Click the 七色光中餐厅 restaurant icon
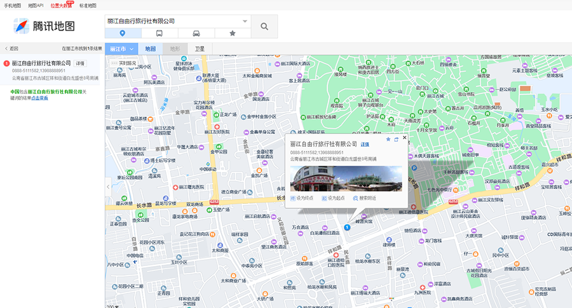 point(456,189)
